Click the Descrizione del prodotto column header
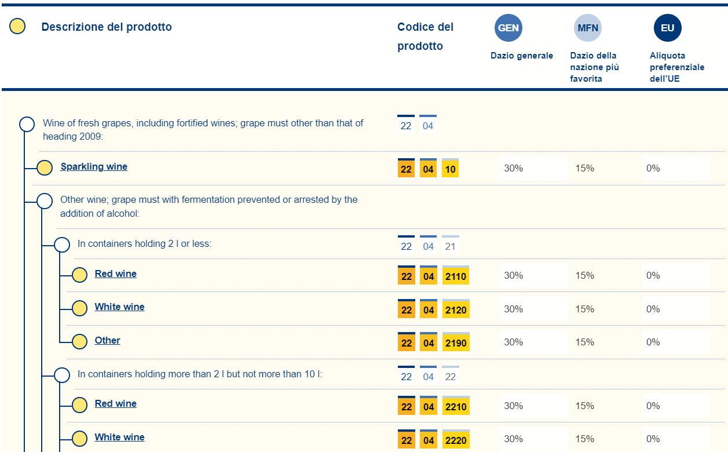This screenshot has height=452, width=728. (x=107, y=27)
